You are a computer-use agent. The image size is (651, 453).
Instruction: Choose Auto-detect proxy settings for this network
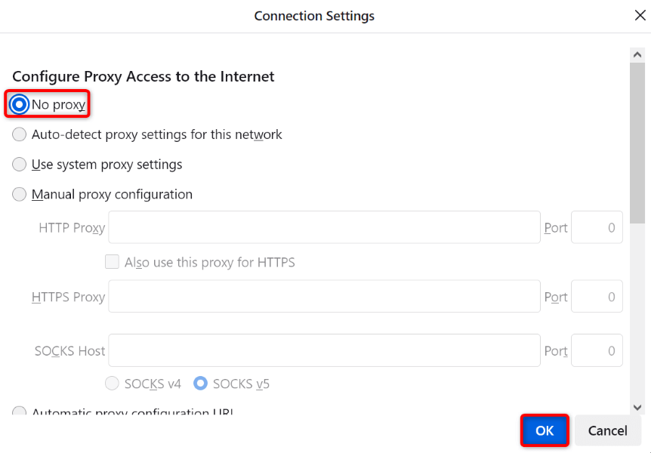(x=19, y=134)
